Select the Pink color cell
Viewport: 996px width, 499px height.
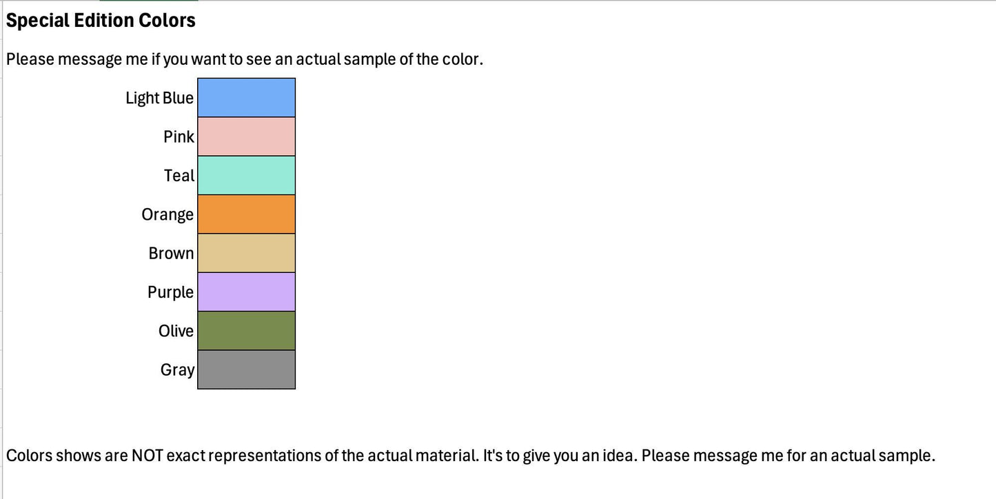click(x=246, y=136)
